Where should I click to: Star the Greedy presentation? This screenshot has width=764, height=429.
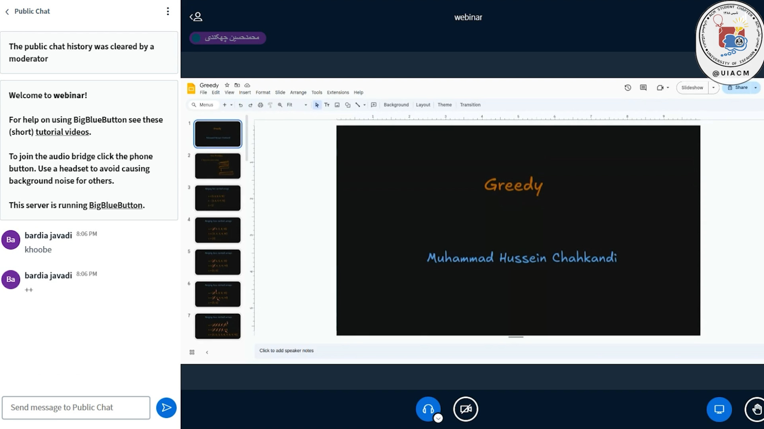coord(227,85)
